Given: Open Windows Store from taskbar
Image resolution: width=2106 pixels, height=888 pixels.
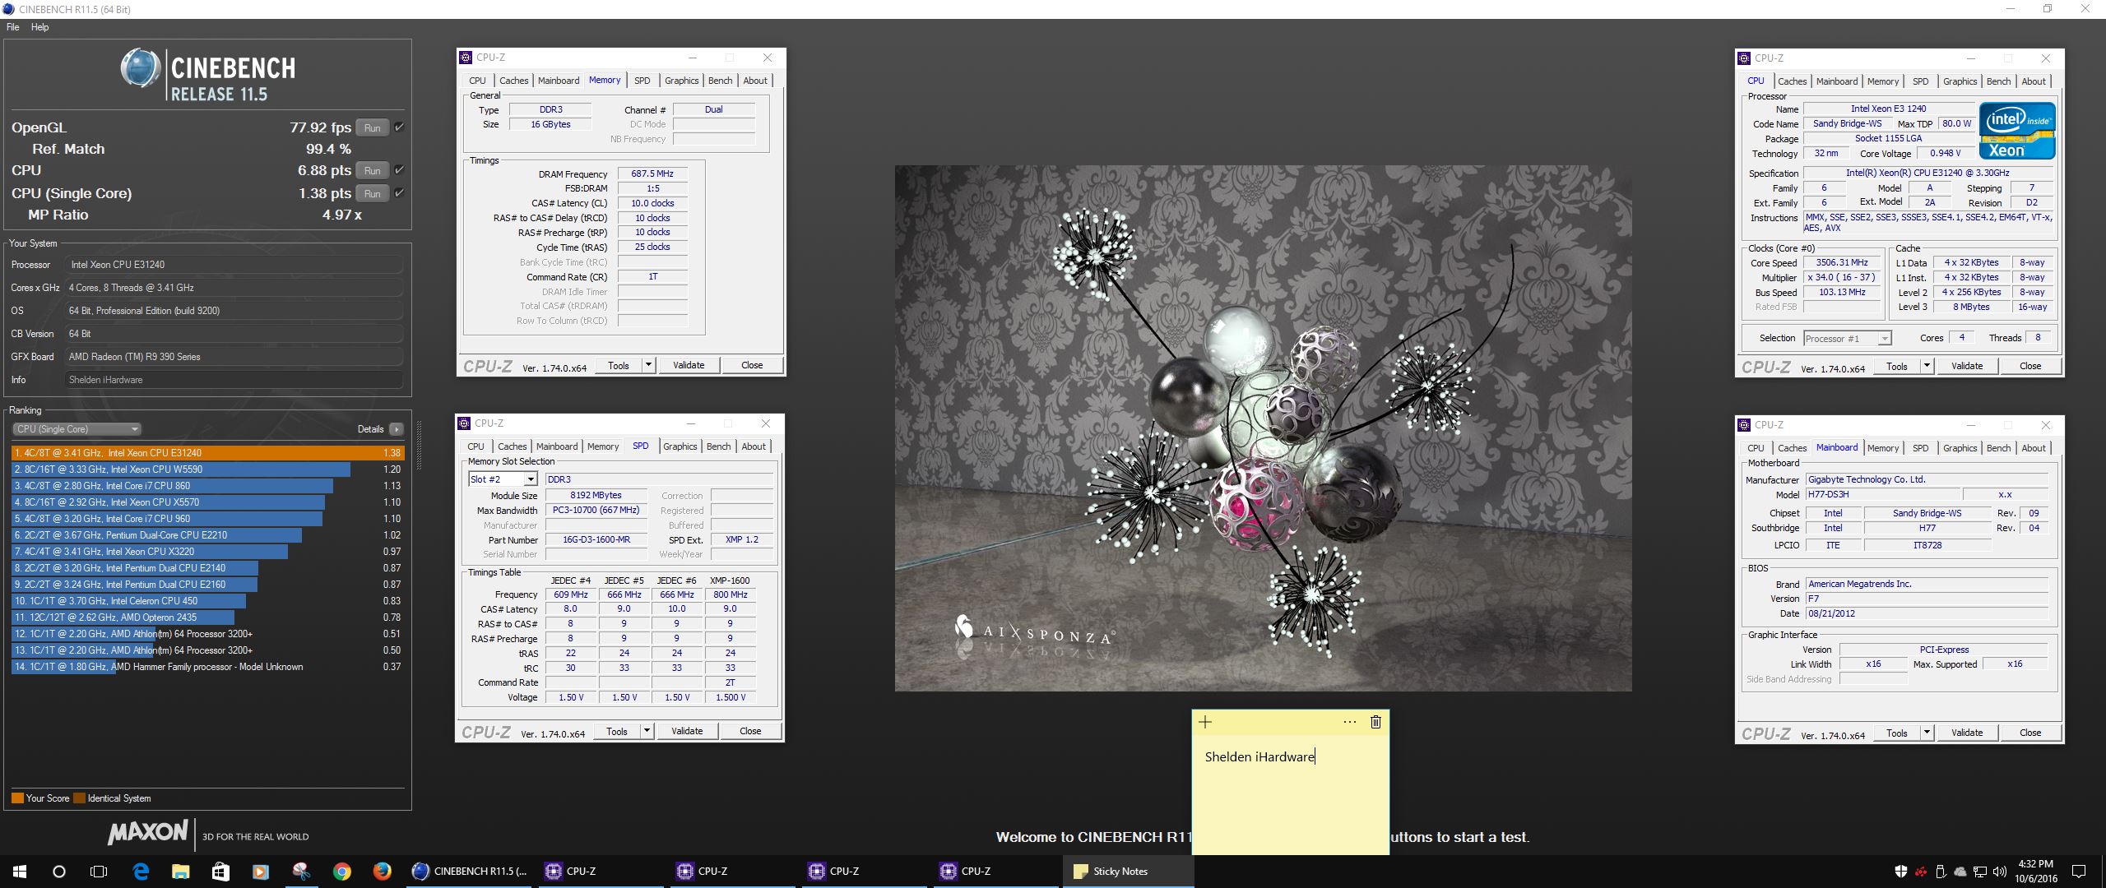Looking at the screenshot, I should tap(220, 872).
